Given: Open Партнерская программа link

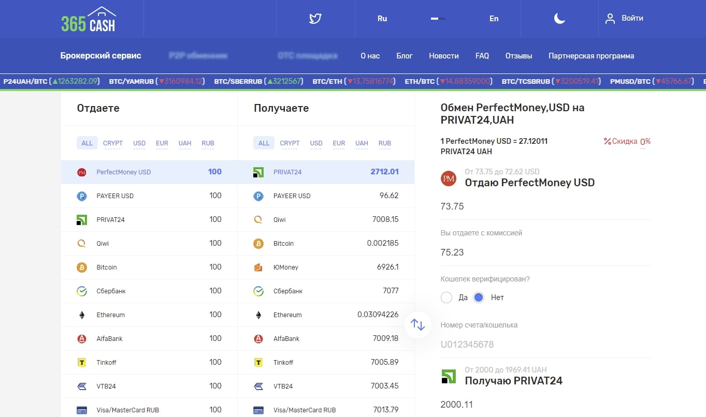Looking at the screenshot, I should (x=592, y=56).
